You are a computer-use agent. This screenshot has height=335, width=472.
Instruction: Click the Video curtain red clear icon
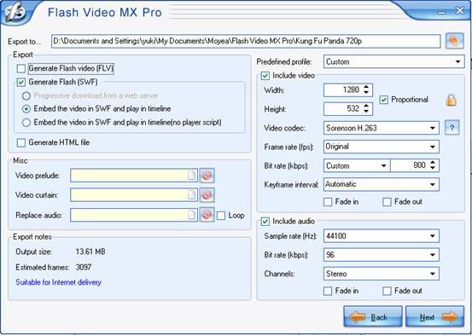click(x=207, y=195)
